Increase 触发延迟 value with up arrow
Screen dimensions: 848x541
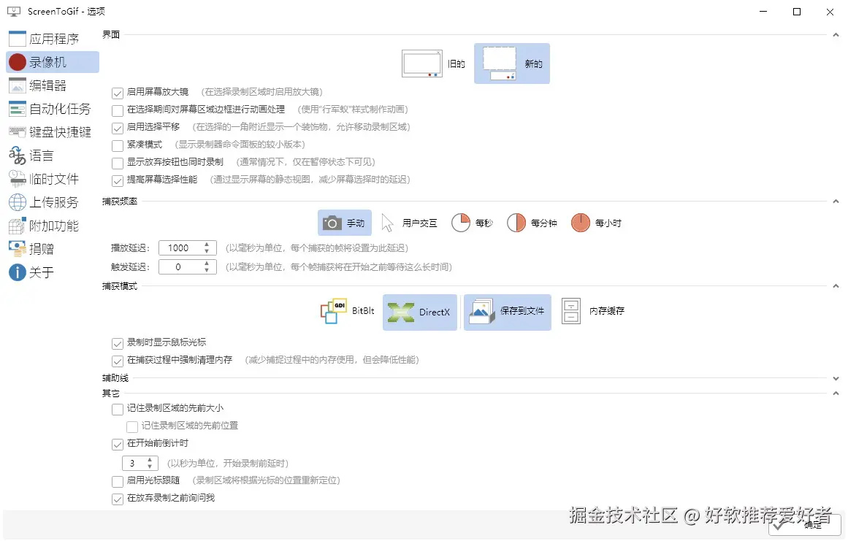pyautogui.click(x=207, y=264)
